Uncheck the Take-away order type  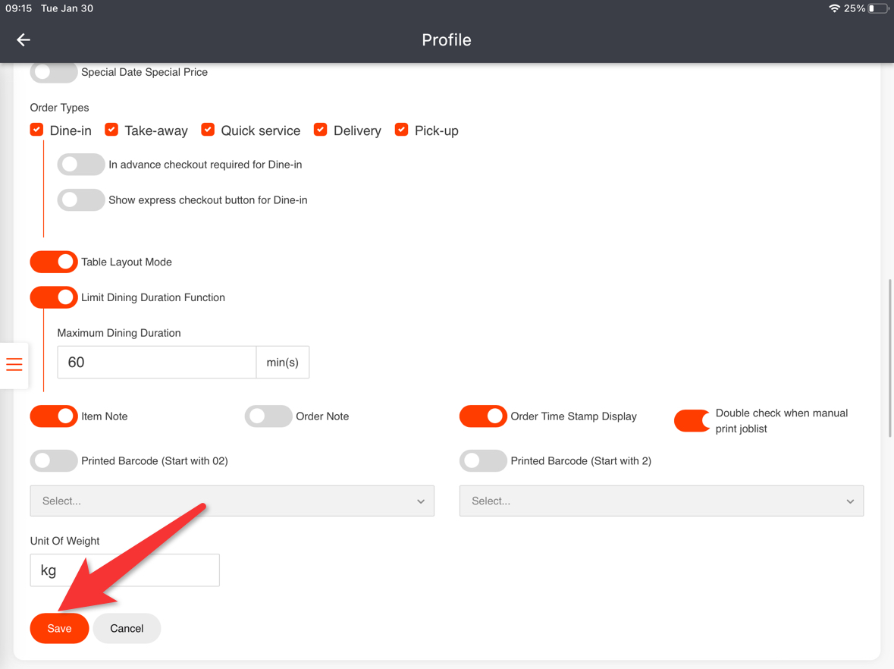point(111,130)
